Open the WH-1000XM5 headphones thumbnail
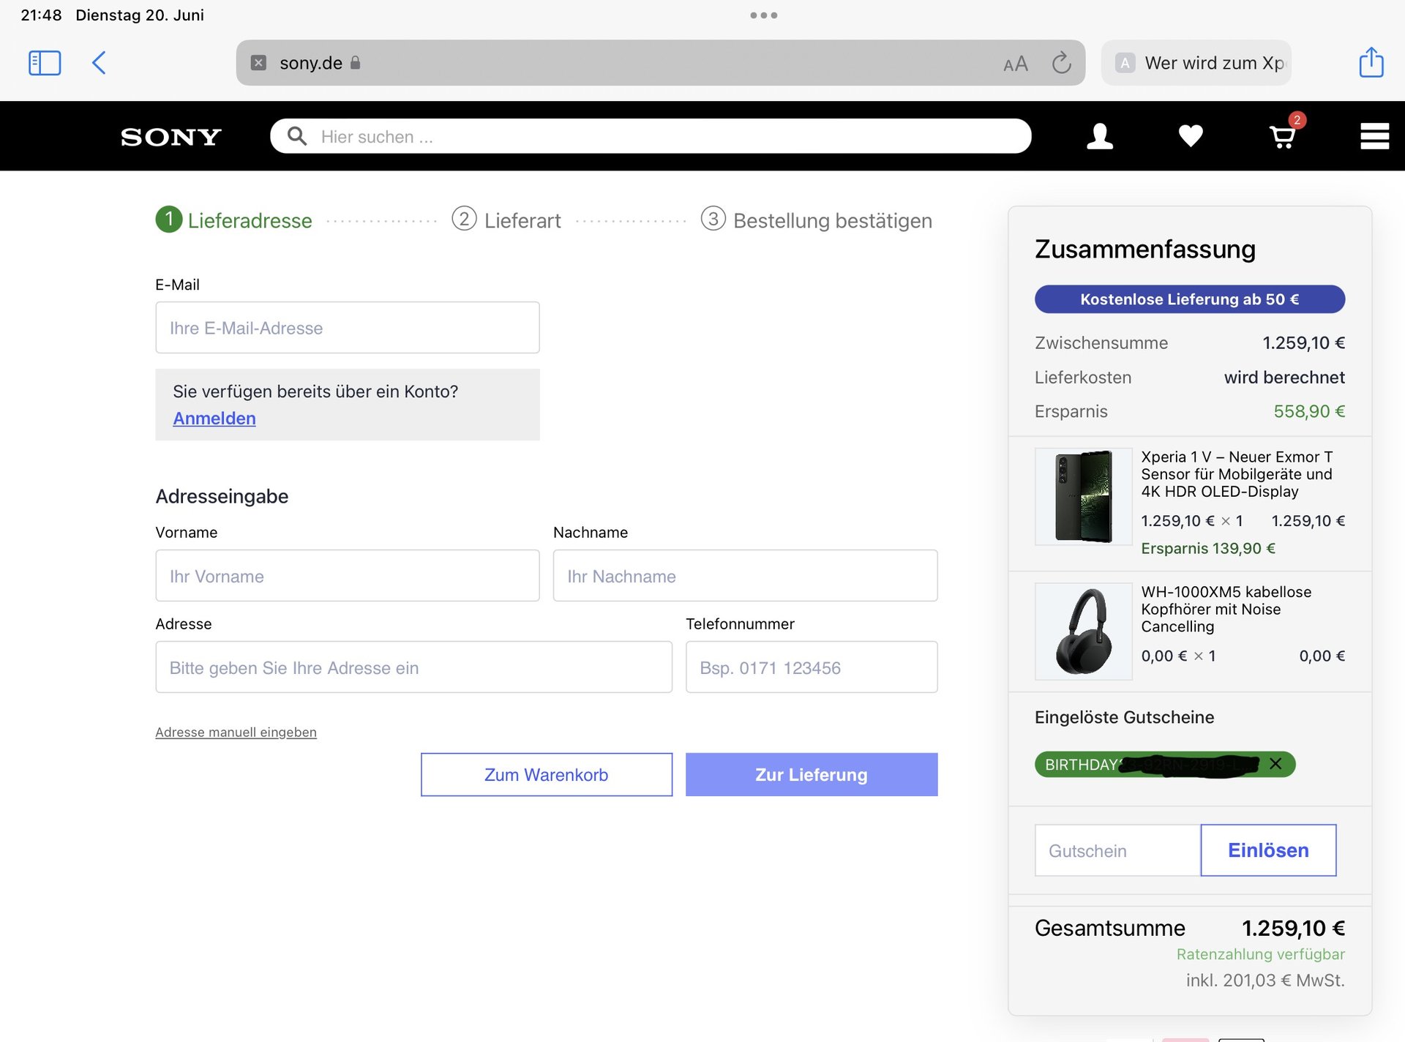This screenshot has height=1042, width=1405. (1084, 631)
